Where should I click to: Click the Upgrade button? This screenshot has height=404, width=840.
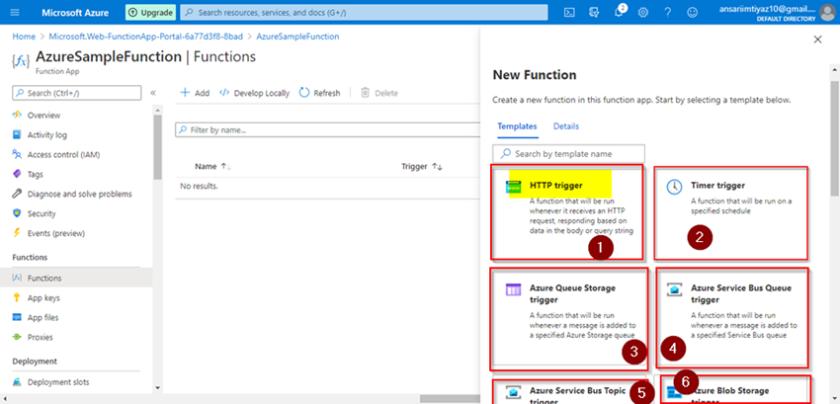click(150, 12)
